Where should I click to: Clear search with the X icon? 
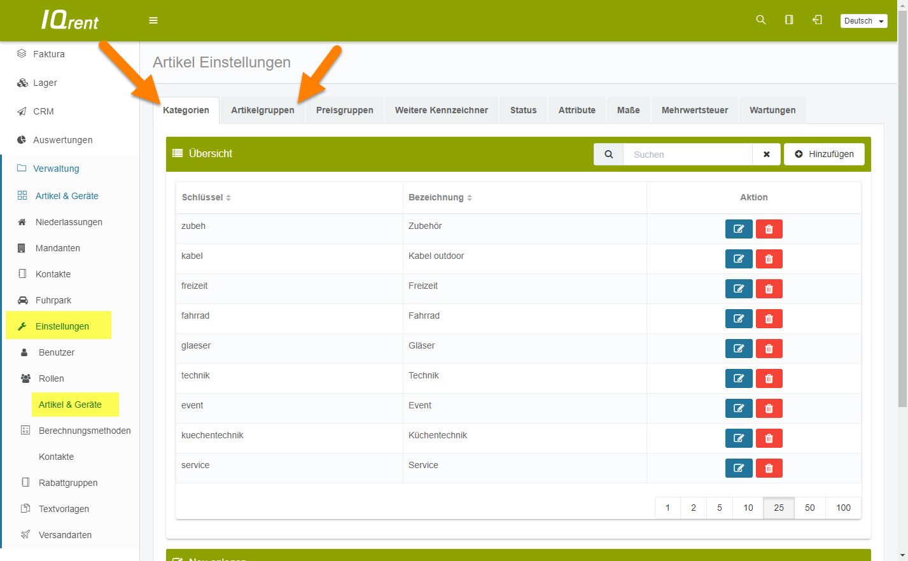[766, 154]
